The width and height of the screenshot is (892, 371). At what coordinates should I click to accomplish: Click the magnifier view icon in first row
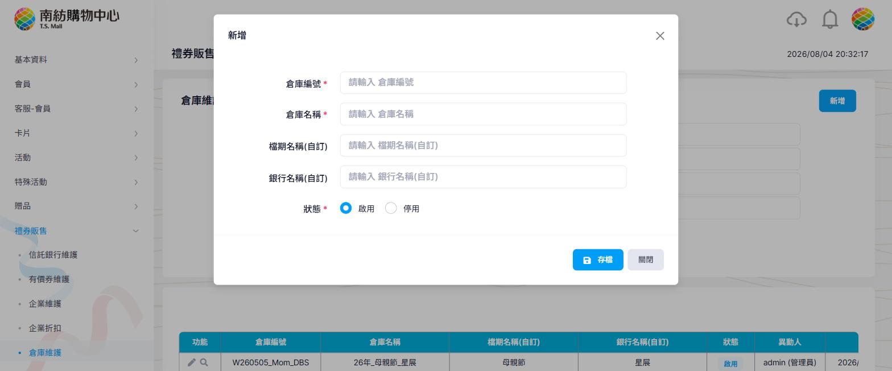pos(204,362)
